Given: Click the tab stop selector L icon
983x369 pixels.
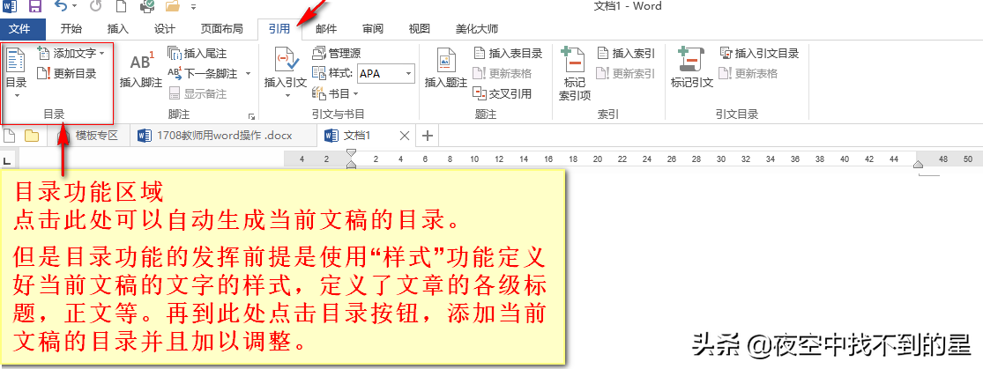Looking at the screenshot, I should pos(7,159).
